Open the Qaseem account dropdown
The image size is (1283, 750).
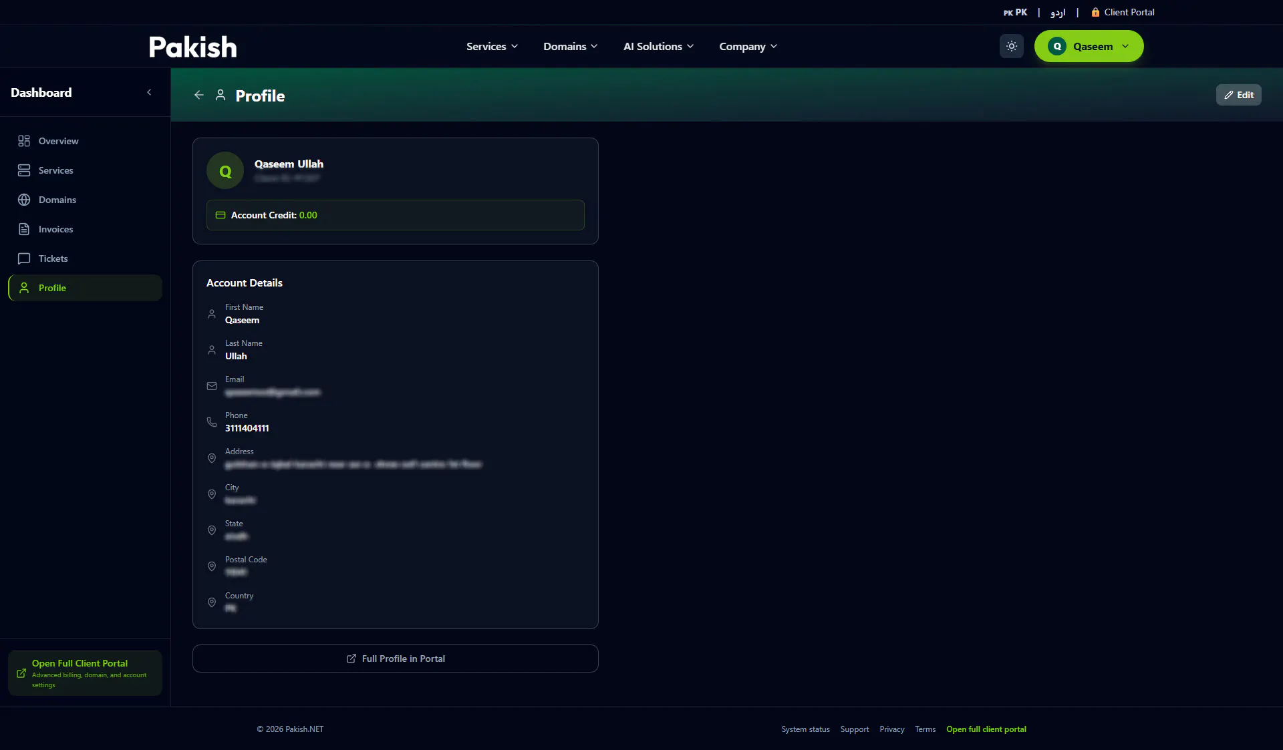pos(1089,46)
